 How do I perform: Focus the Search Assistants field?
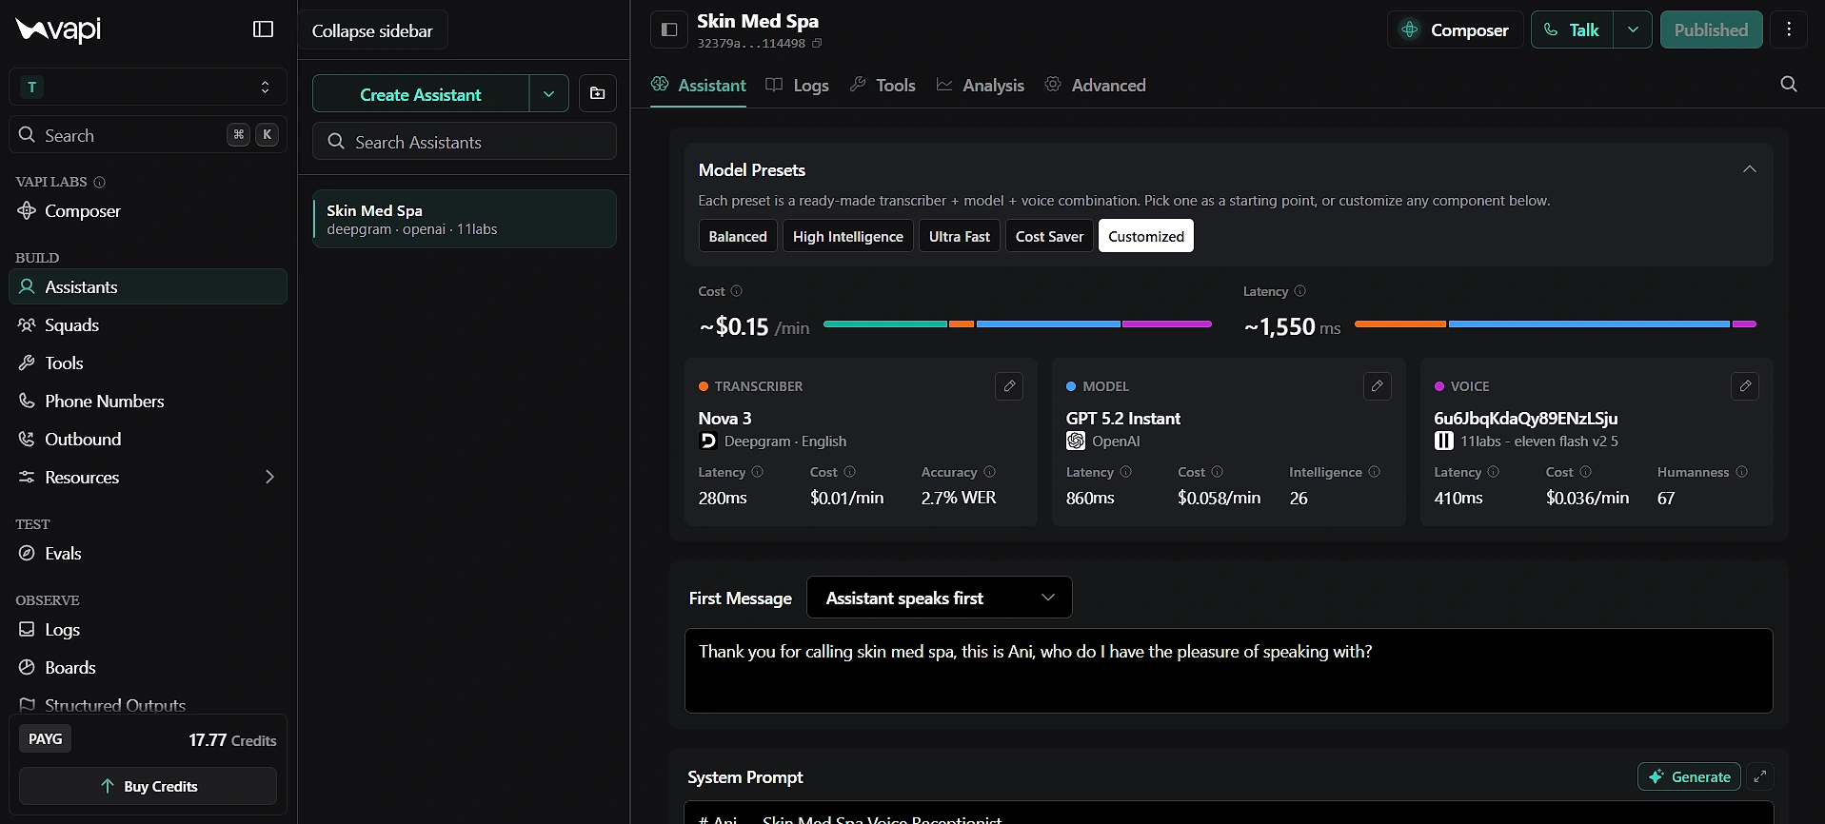click(x=465, y=142)
